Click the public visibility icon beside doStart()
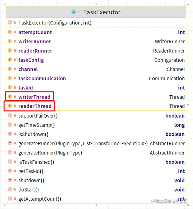 (15, 189)
